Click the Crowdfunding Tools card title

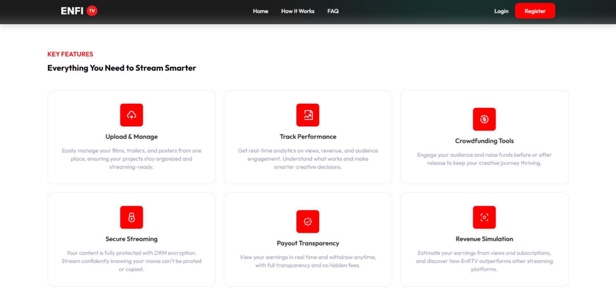[x=484, y=141]
